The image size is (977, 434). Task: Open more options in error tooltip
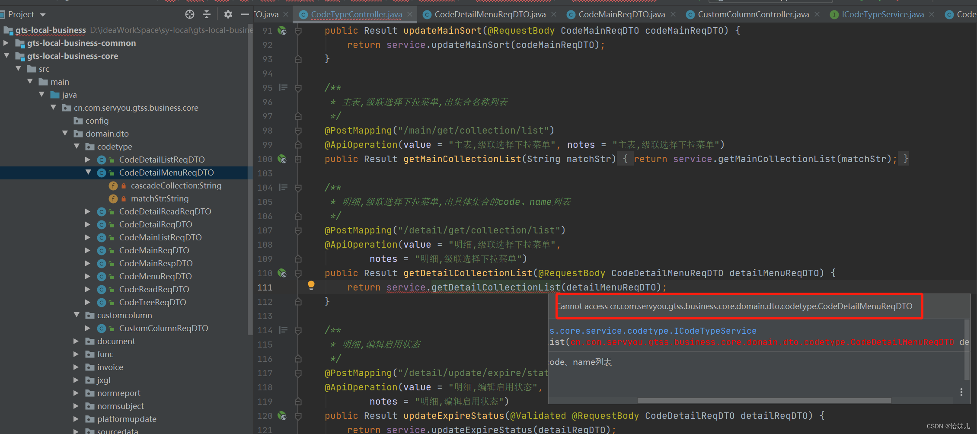pos(961,392)
